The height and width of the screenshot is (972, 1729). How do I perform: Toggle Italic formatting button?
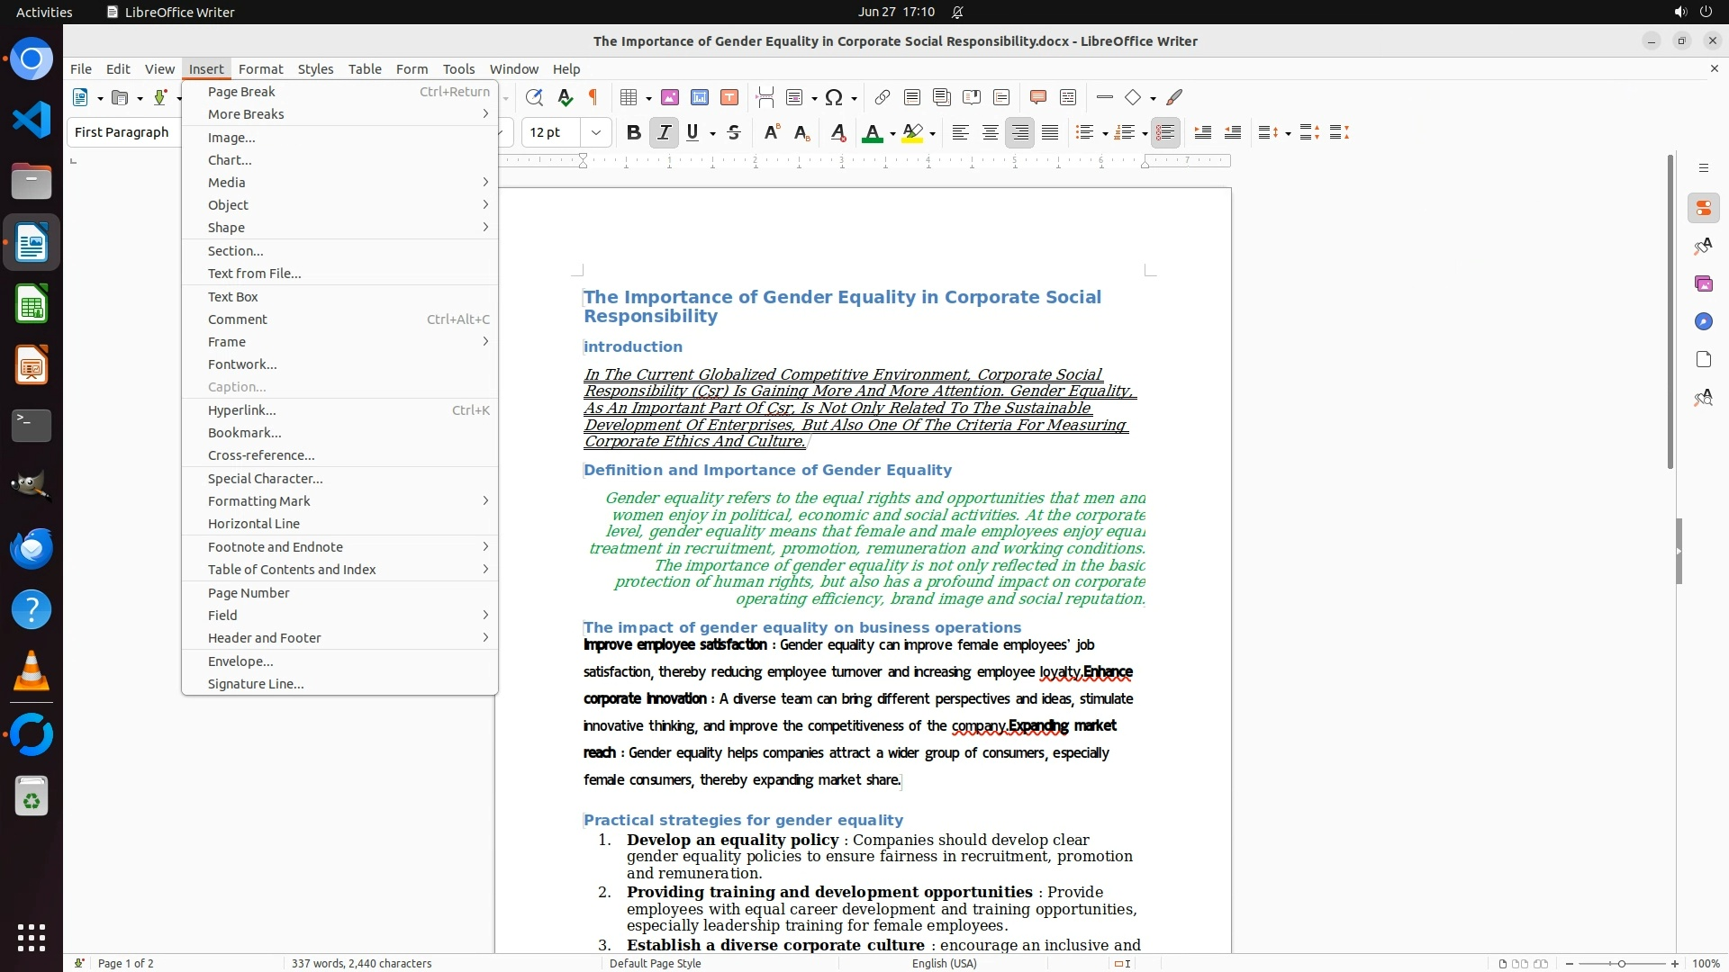click(664, 133)
